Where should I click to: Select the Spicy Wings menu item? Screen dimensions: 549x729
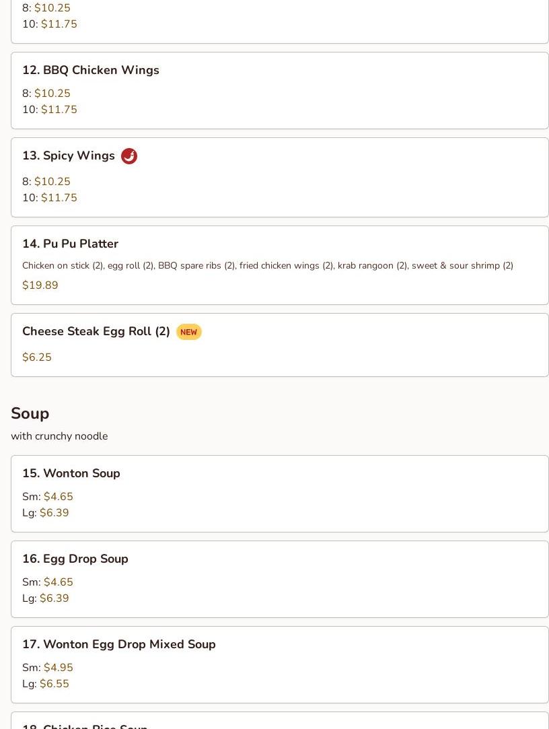coord(69,155)
